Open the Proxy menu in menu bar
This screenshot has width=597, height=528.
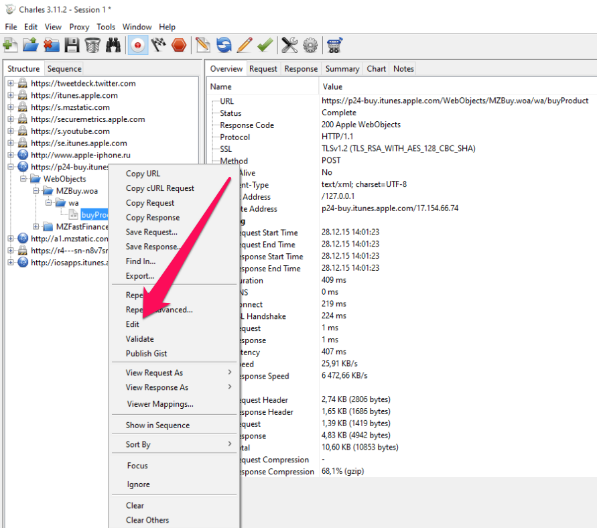tap(79, 27)
